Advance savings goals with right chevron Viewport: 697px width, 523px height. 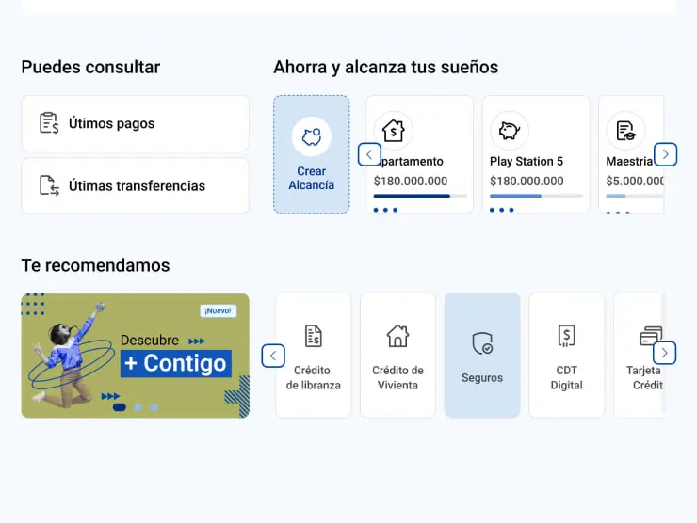pyautogui.click(x=666, y=154)
